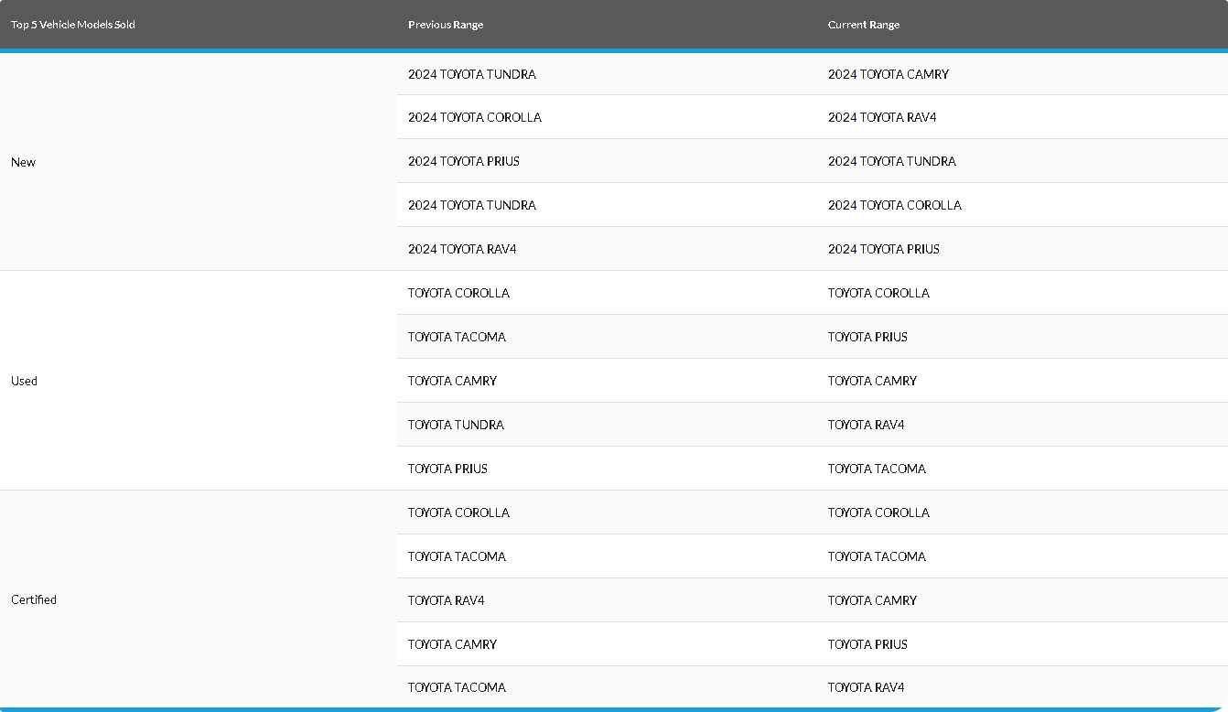Select 2024 TOYOTA RAV4 in Current Range
Viewport: 1228px width, 712px height.
click(x=881, y=117)
